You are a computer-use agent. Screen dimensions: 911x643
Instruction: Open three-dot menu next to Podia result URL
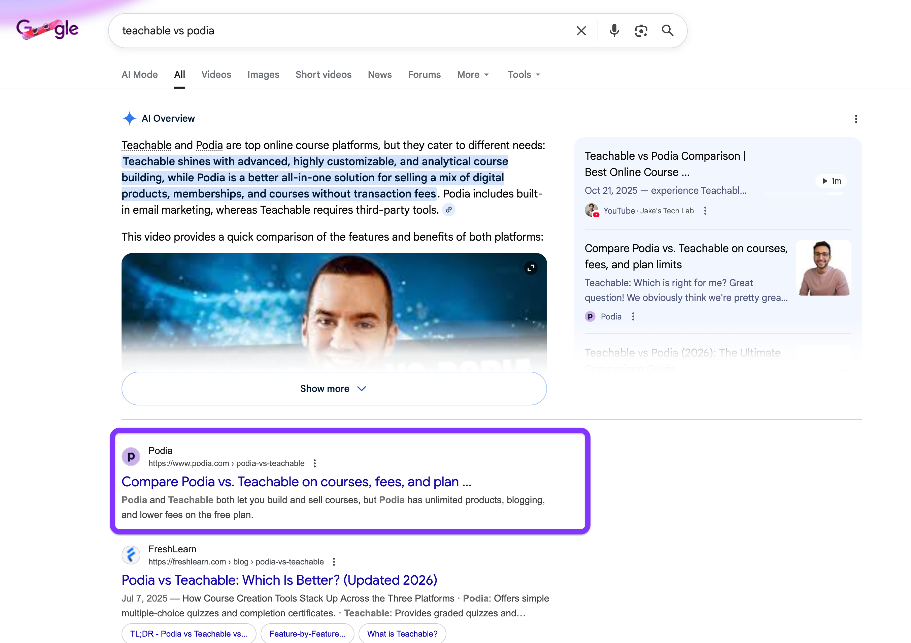point(315,463)
